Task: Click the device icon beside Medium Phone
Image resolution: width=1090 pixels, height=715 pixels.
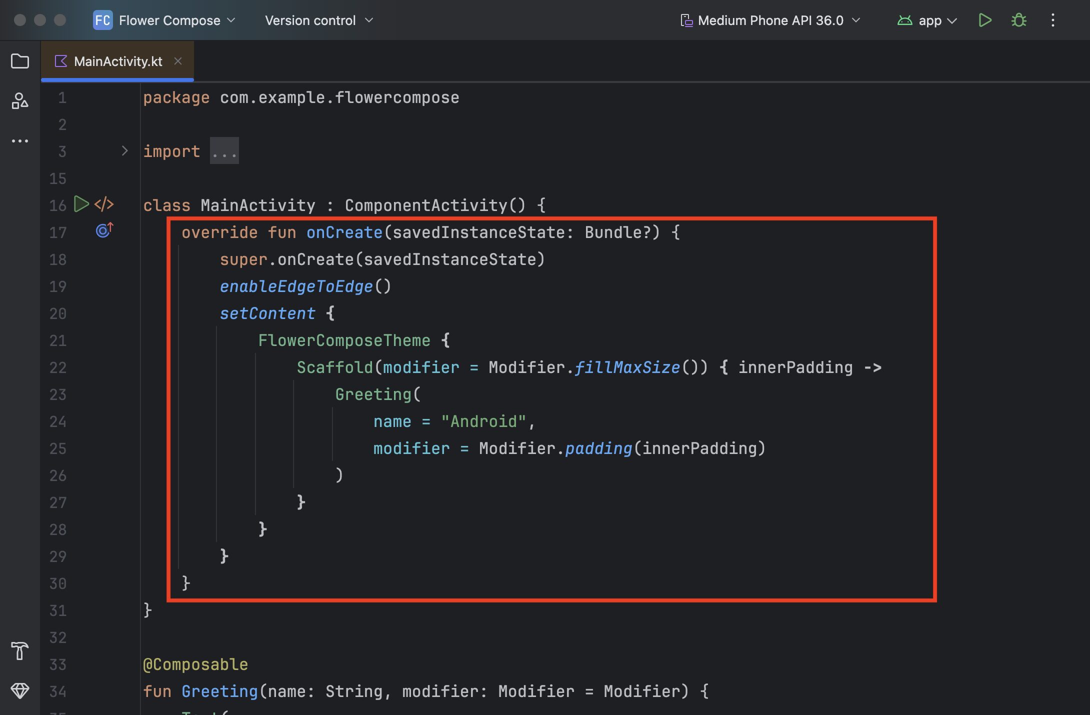Action: coord(686,20)
